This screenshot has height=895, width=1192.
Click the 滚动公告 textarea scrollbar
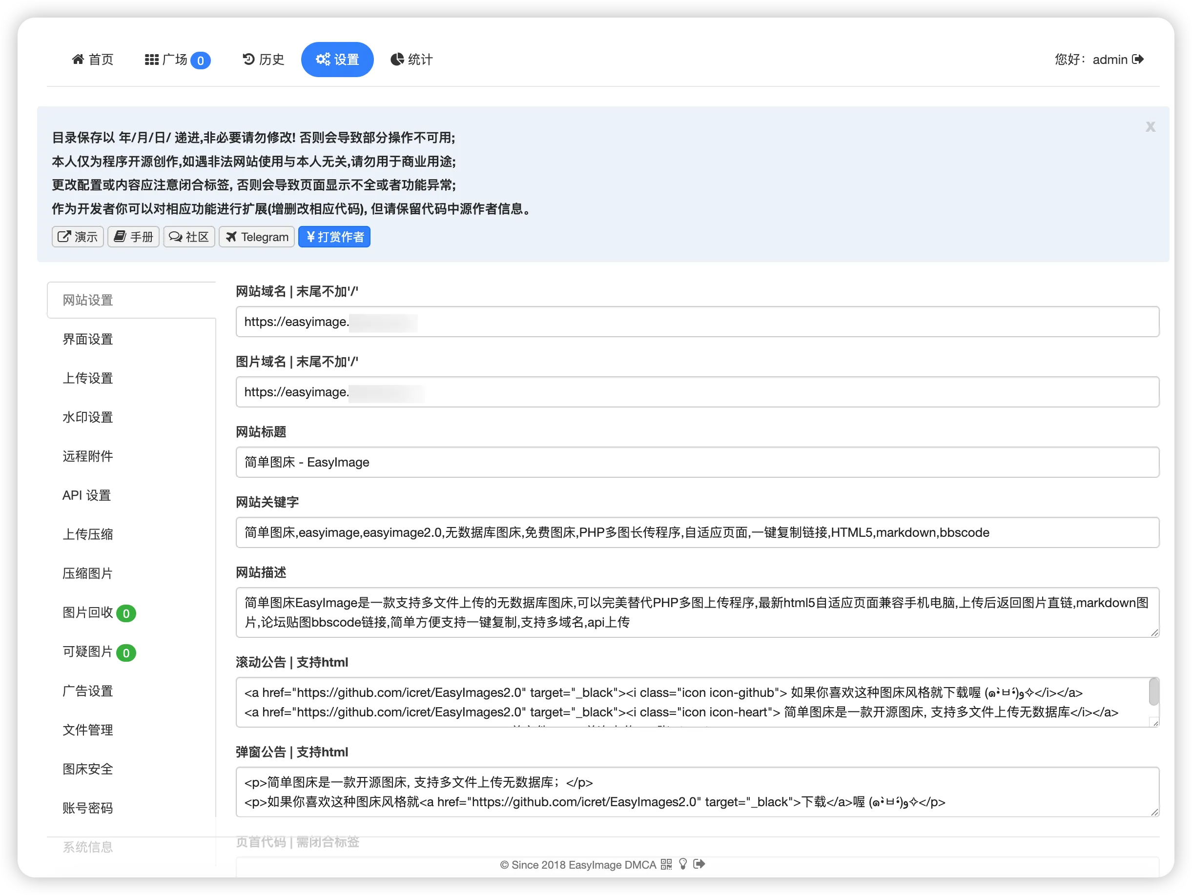[x=1154, y=692]
